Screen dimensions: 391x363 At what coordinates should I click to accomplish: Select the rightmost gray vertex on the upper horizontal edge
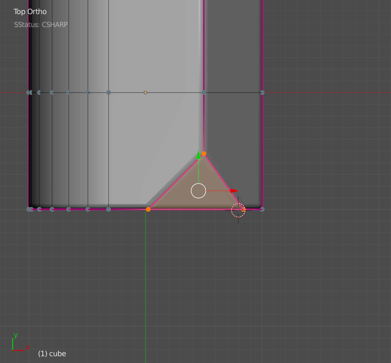pos(262,92)
